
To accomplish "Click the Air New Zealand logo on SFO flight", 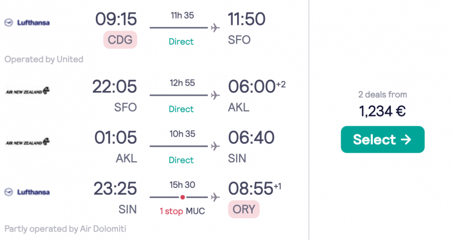I will pos(27,91).
